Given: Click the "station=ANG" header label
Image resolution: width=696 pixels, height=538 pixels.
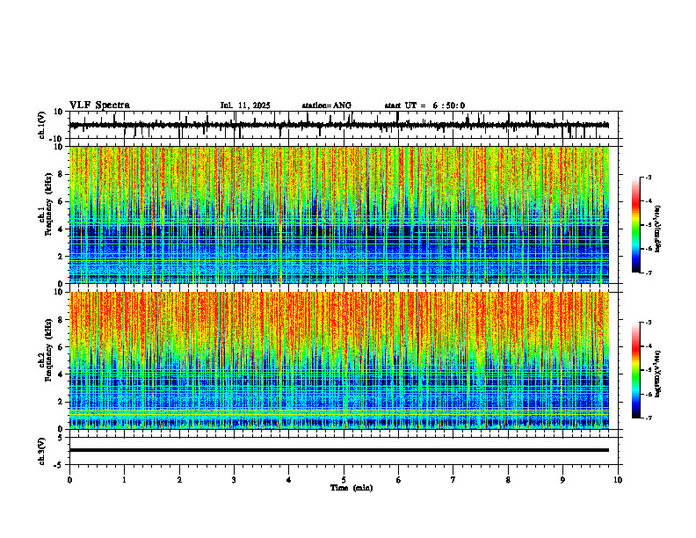Looking at the screenshot, I should point(326,105).
